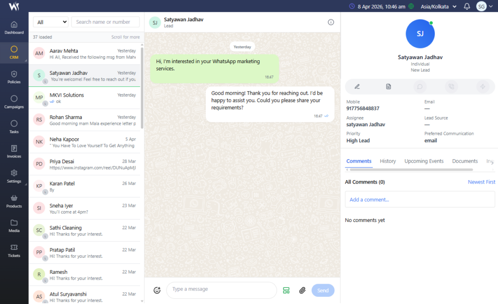Image resolution: width=498 pixels, height=304 pixels.
Task: Click the Search name or number field
Action: click(x=105, y=22)
